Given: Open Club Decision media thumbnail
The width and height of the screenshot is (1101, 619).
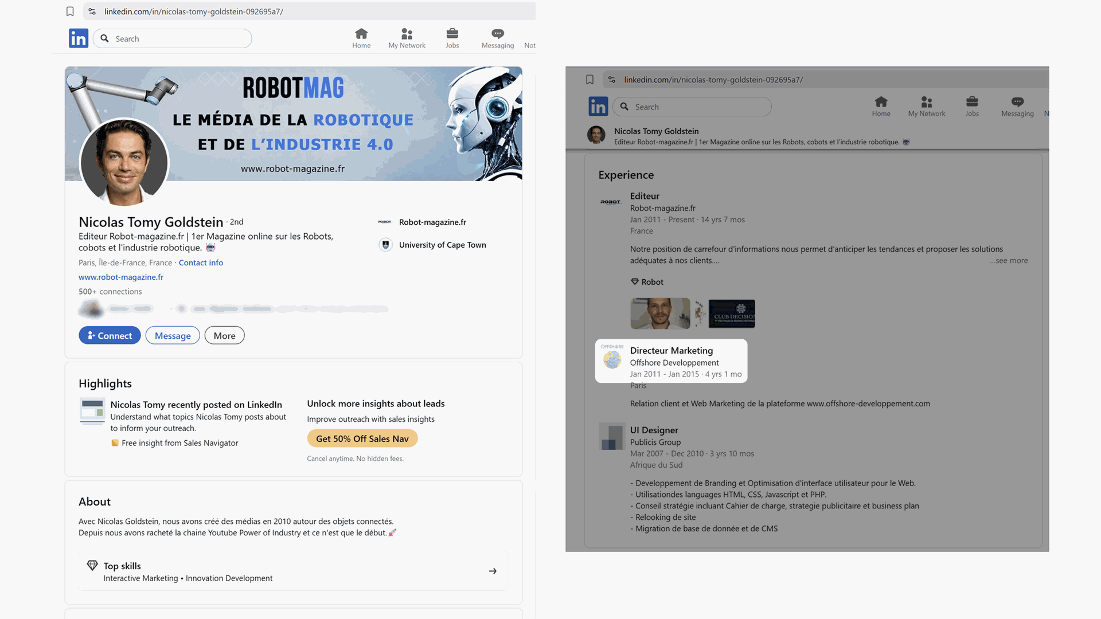Looking at the screenshot, I should pos(732,314).
